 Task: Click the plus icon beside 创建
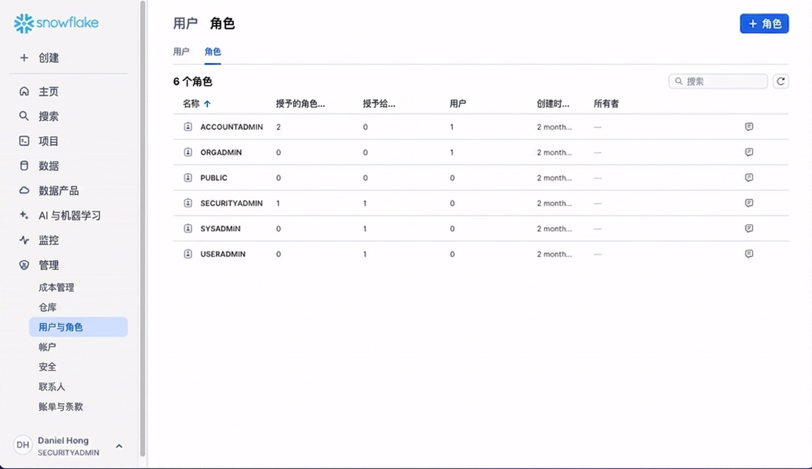point(24,57)
